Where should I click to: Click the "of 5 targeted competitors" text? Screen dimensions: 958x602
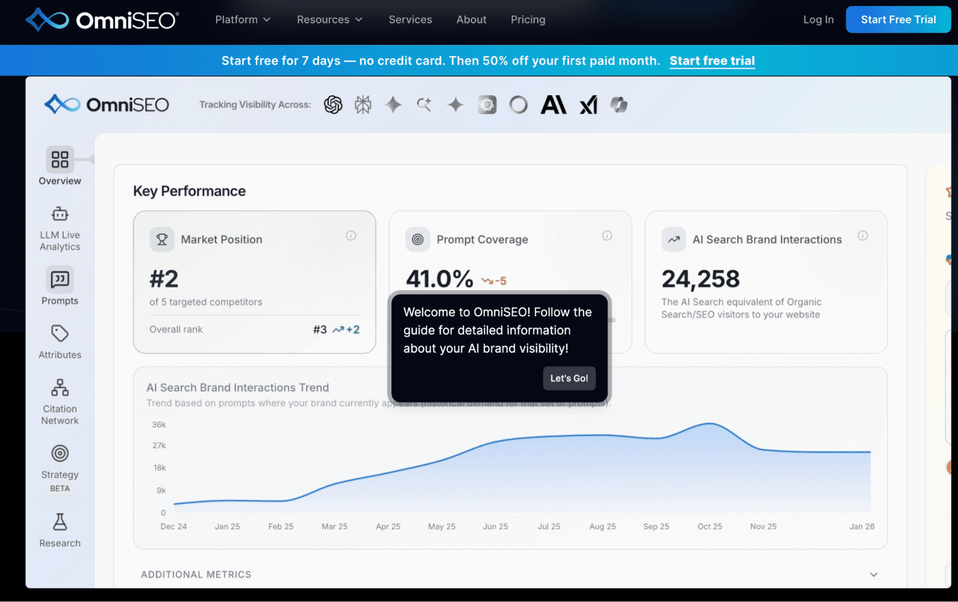(x=206, y=302)
